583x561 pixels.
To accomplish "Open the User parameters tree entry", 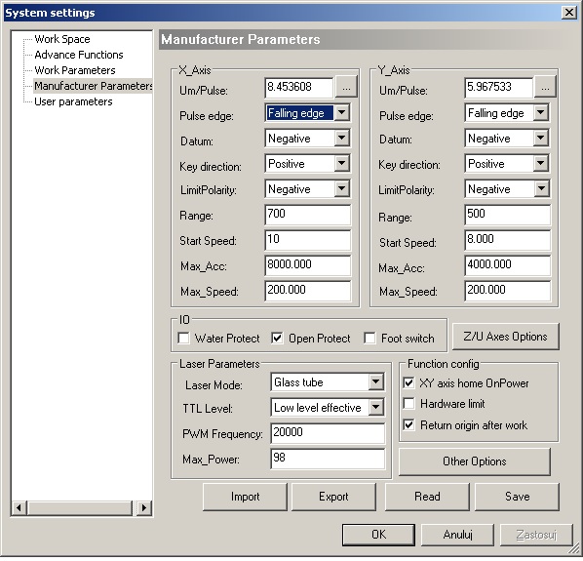I will pos(73,101).
